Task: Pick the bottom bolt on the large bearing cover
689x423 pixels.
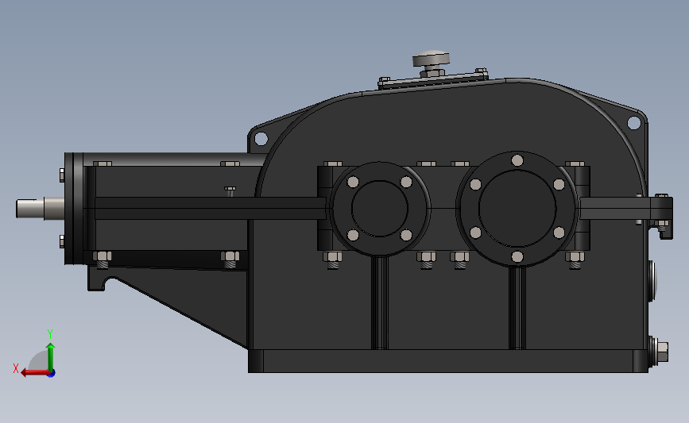Action: pyautogui.click(x=517, y=256)
